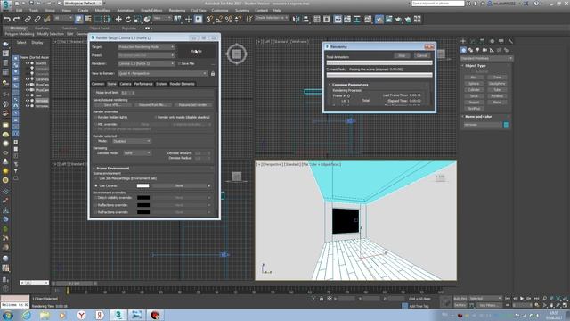This screenshot has height=321, width=570.
Task: Click the Redo arrow in main toolbar
Action: [x=16, y=20]
